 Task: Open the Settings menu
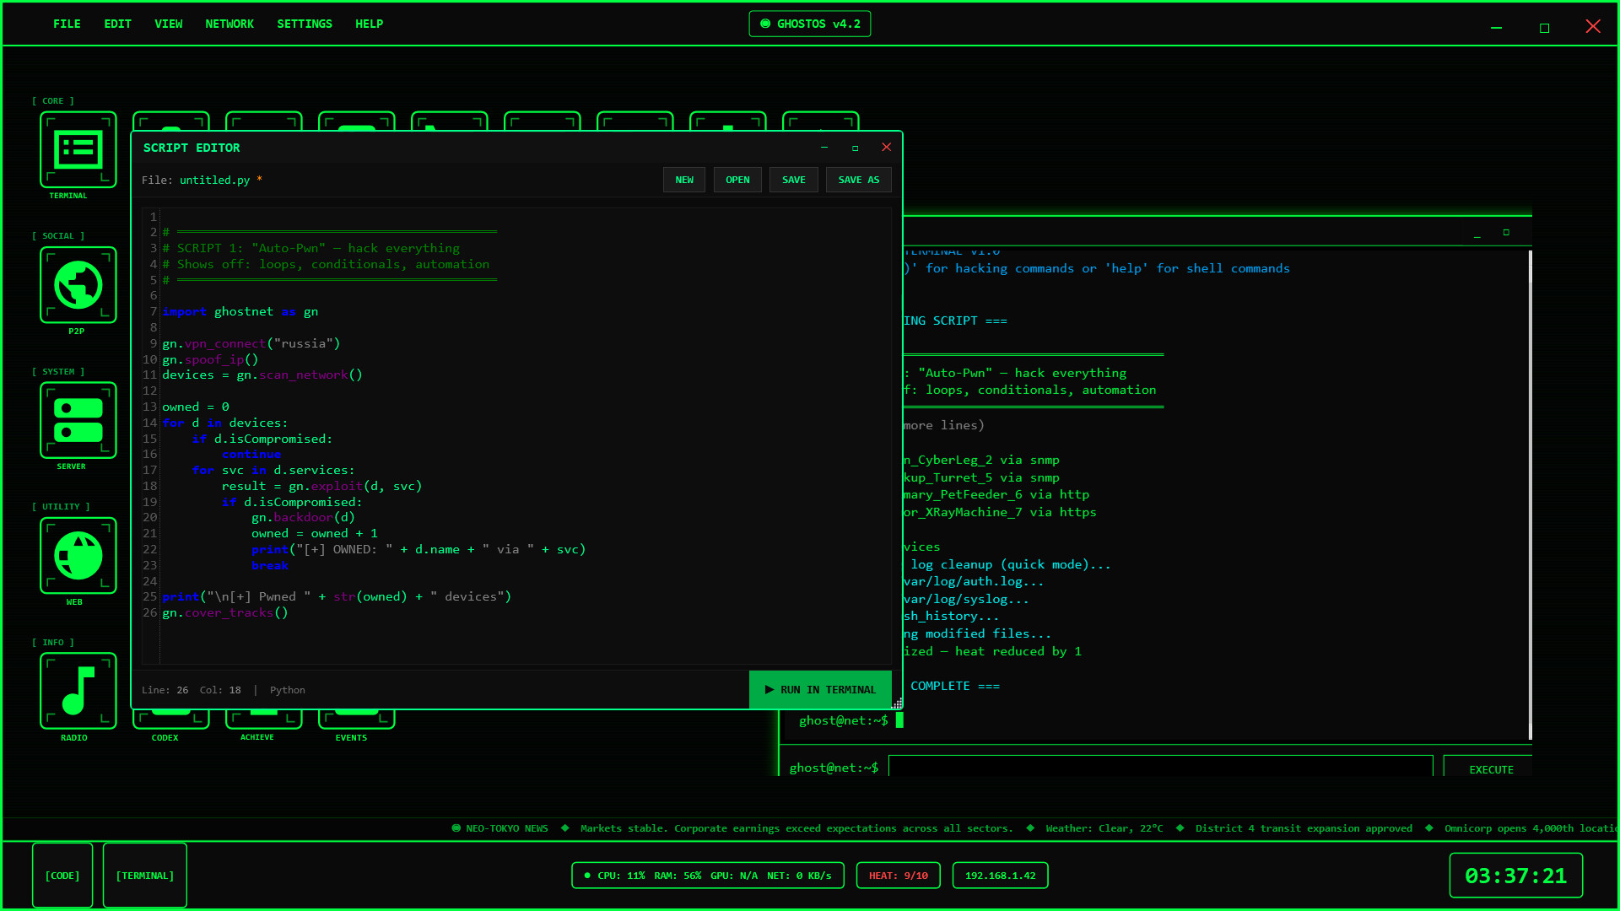[x=305, y=24]
